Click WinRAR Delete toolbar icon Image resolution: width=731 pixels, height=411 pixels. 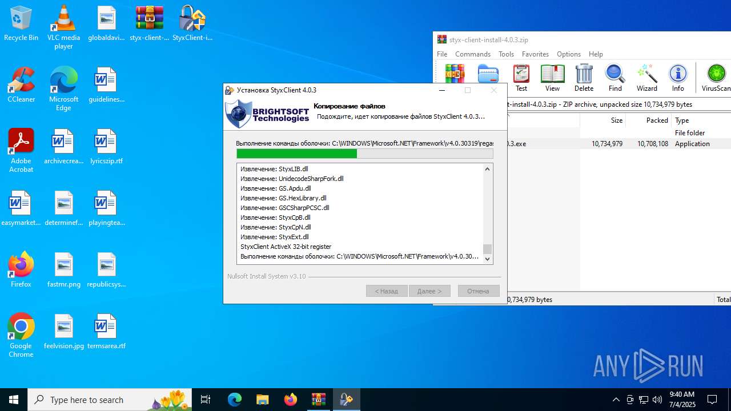(x=584, y=78)
